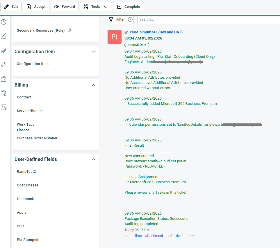Open the checklist icon in sidebar
Viewport: 280px width, 248px height.
pyautogui.click(x=4, y=107)
